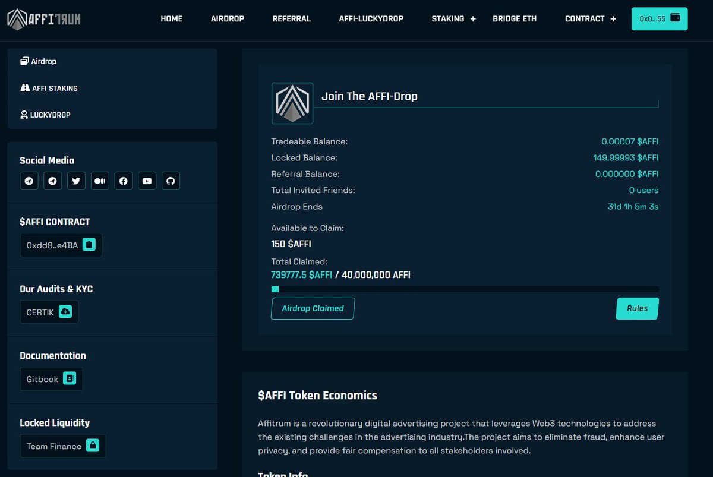Open the Gitbook documentation book icon
The height and width of the screenshot is (477, 713).
tap(70, 379)
